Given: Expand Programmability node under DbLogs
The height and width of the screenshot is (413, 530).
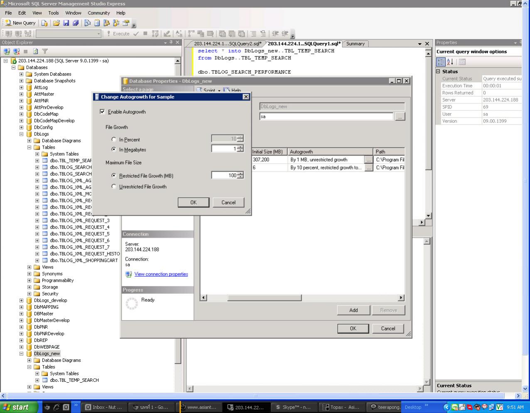Looking at the screenshot, I should [29, 280].
